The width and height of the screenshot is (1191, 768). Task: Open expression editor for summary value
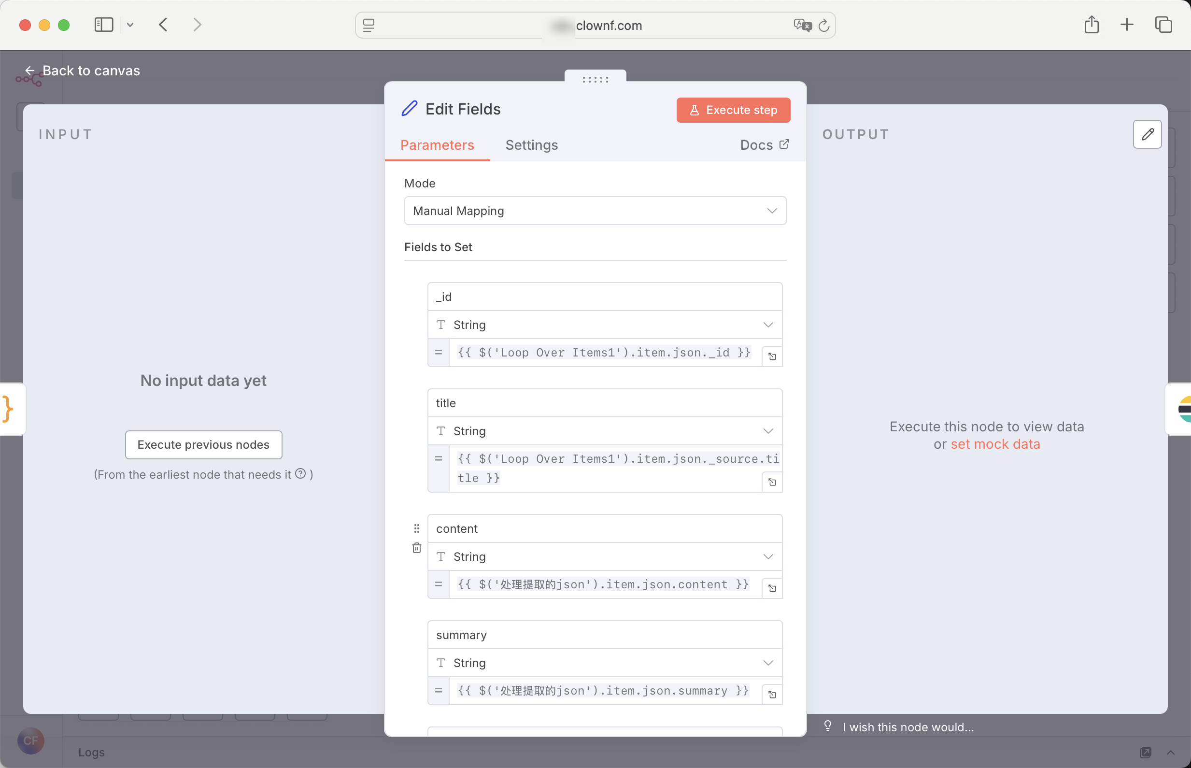(772, 694)
